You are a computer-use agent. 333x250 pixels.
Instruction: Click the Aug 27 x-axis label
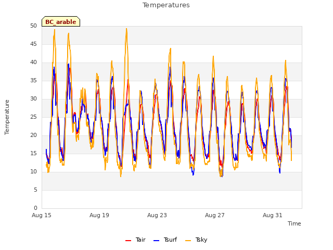tap(215, 215)
